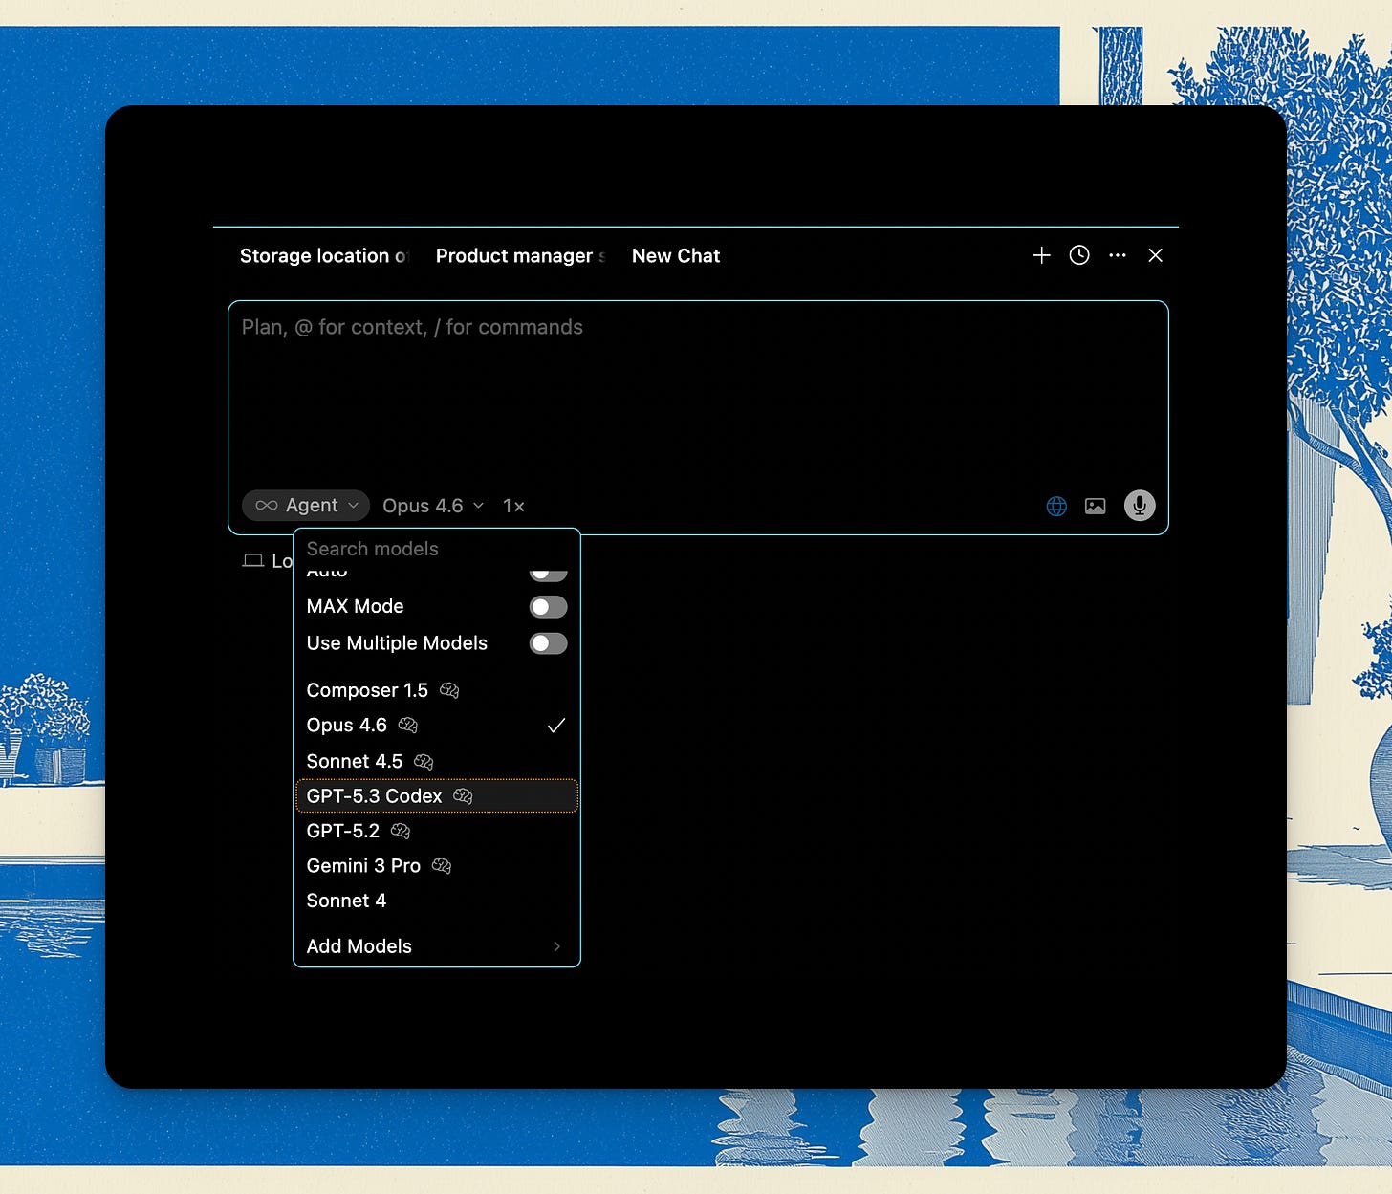
Task: Switch to the Storage location chat tab
Action: coord(323,256)
